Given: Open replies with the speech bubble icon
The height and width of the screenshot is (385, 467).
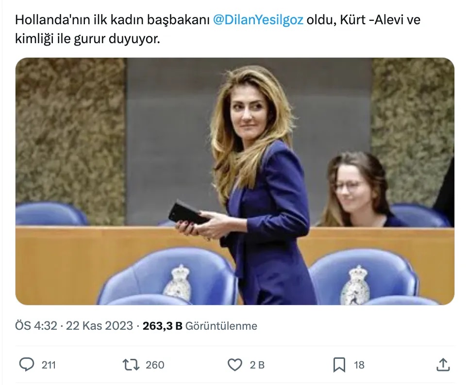Looking at the screenshot, I should tap(27, 365).
